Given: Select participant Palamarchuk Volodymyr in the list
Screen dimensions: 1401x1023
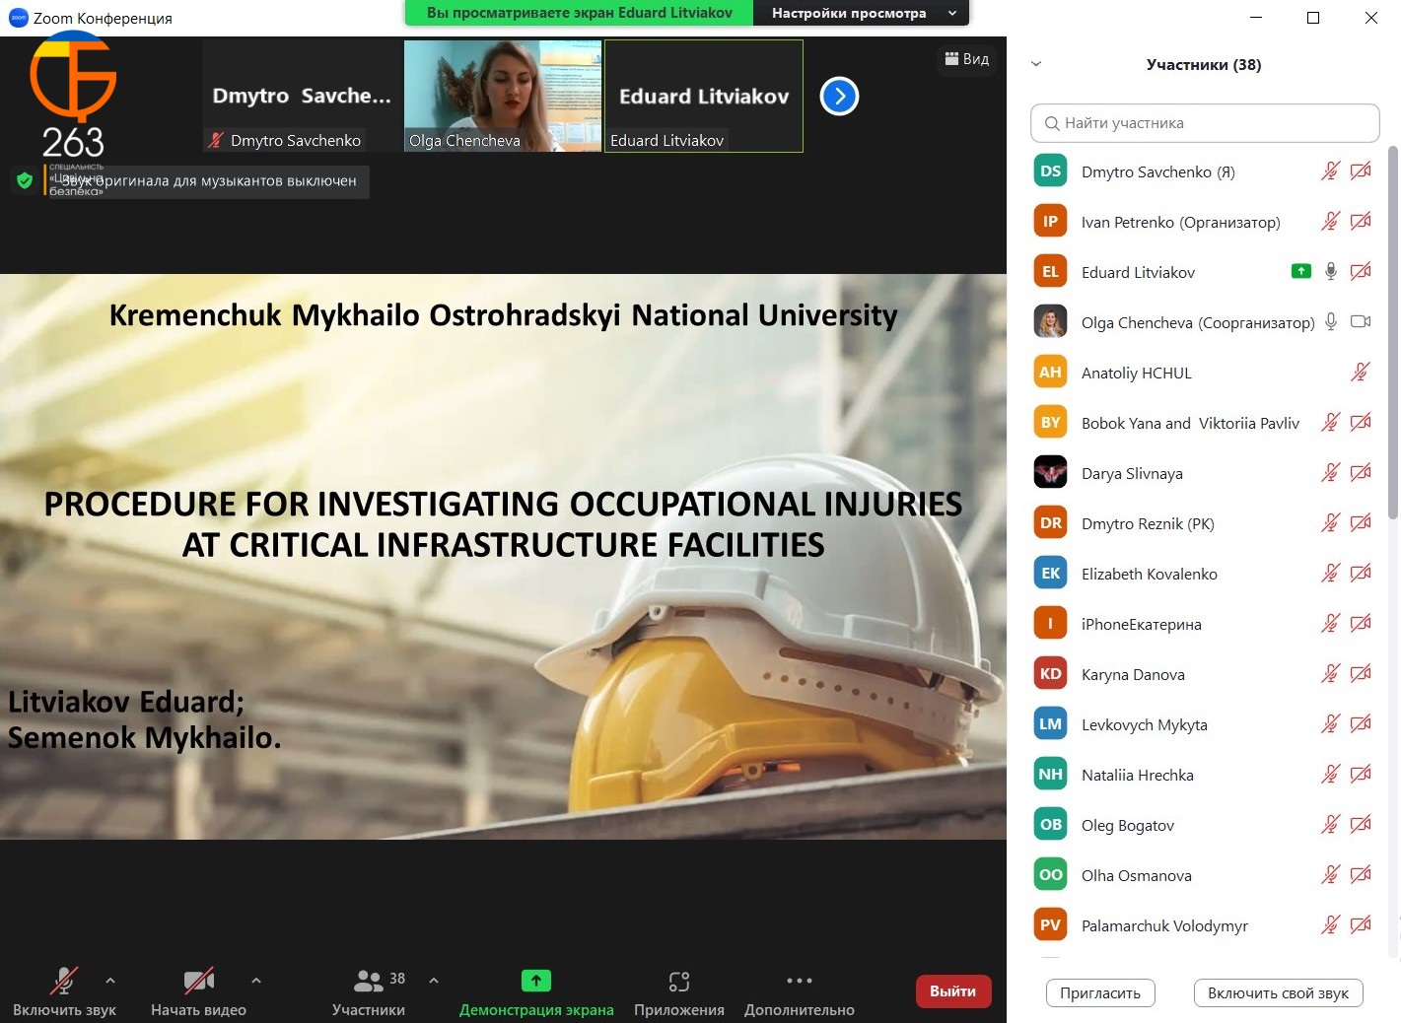Looking at the screenshot, I should [1204, 925].
